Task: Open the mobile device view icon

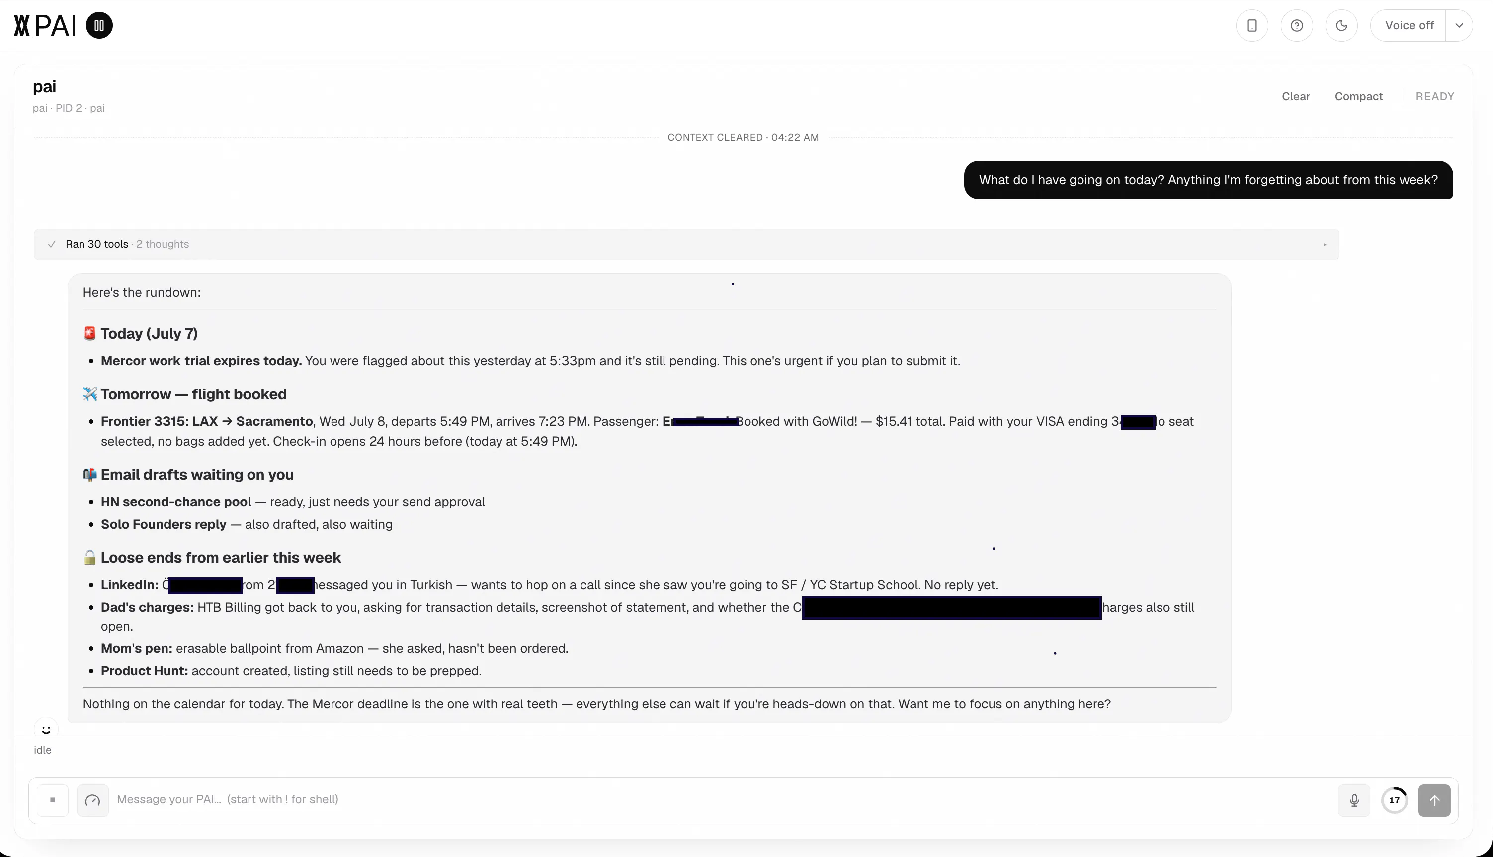Action: point(1252,25)
